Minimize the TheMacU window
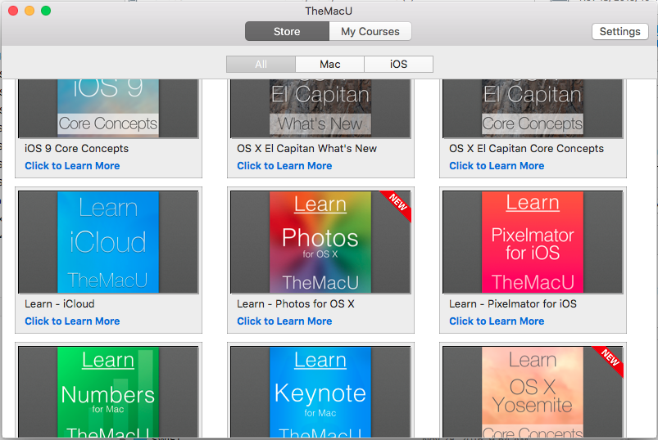Image resolution: width=658 pixels, height=440 pixels. [29, 11]
